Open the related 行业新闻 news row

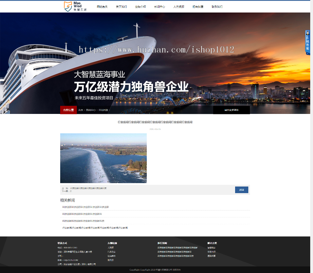155,228
